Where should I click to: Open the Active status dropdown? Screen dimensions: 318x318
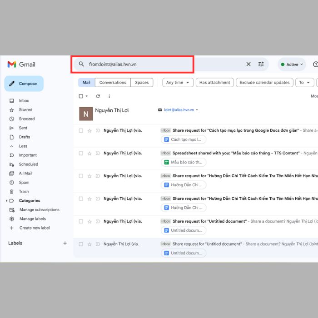point(292,65)
